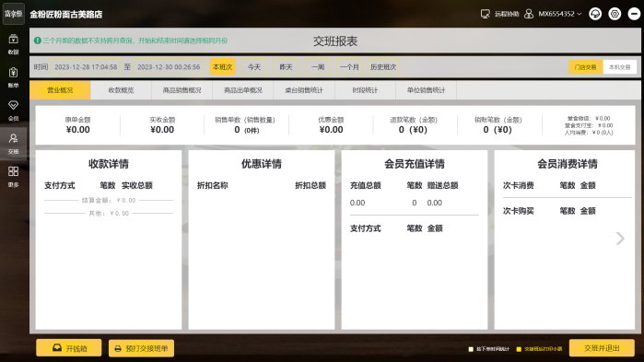
Task: Click the 预打交接班单 pre-print handover button
Action: click(x=141, y=348)
